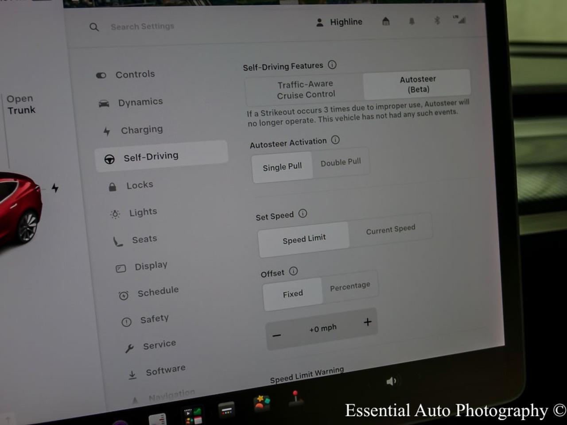Tap the +0 mph offset value
The image size is (567, 425).
323,328
